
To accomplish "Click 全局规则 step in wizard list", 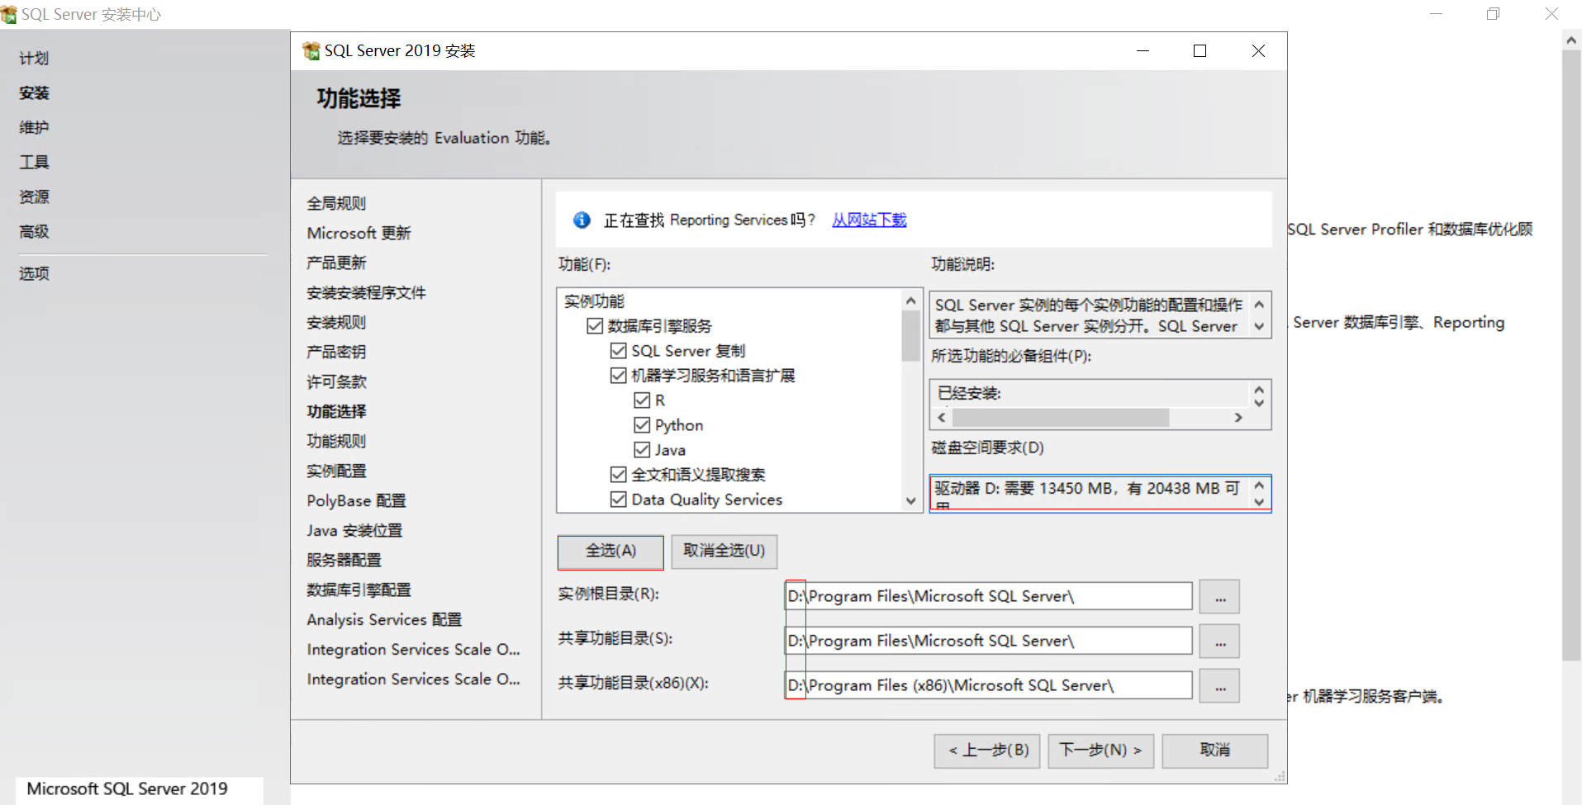I will [x=336, y=203].
